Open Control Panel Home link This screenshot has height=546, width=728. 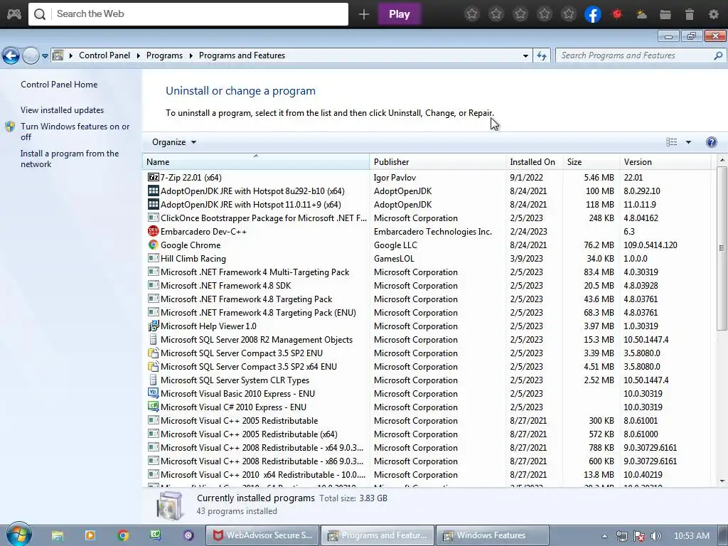(x=59, y=85)
